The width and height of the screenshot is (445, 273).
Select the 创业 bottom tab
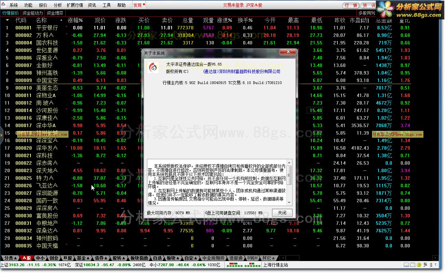(54, 258)
